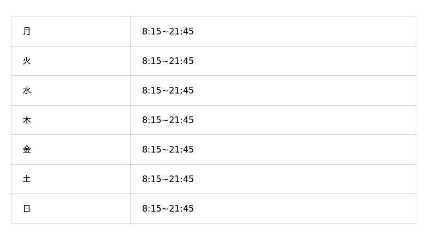Select the 21:45 closing time in 土 row

(181, 179)
